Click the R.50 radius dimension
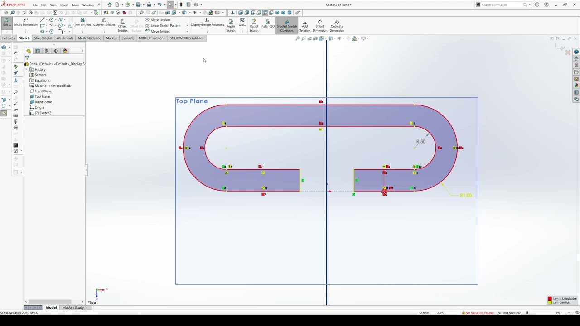 pyautogui.click(x=420, y=142)
